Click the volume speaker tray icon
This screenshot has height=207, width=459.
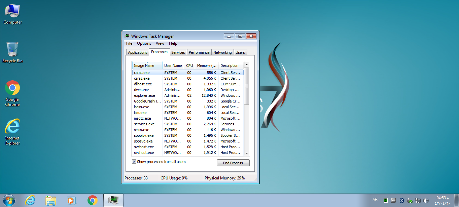(426, 200)
